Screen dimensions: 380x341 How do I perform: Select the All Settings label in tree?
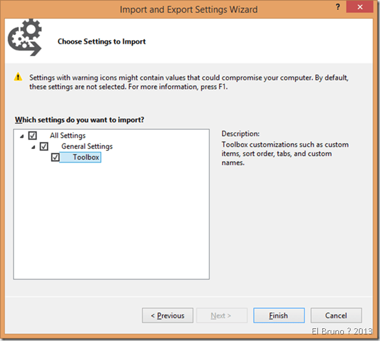(67, 136)
